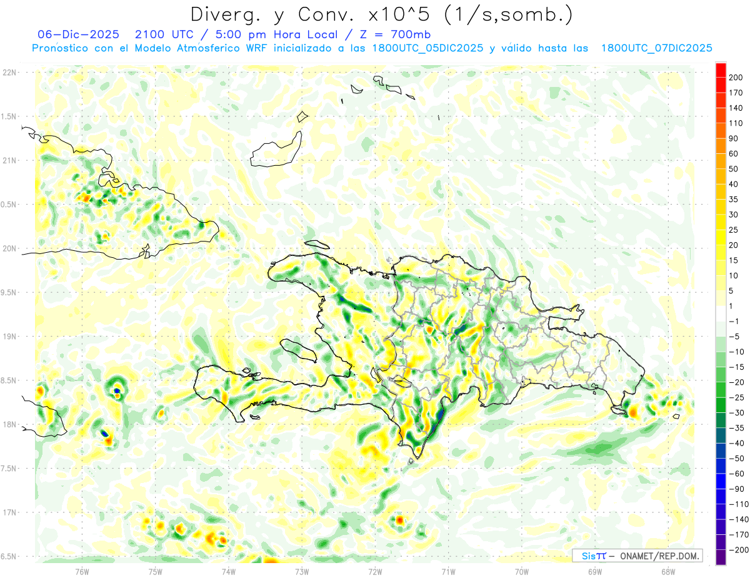Pick the yellow color band between 20 and 25

tap(721, 238)
